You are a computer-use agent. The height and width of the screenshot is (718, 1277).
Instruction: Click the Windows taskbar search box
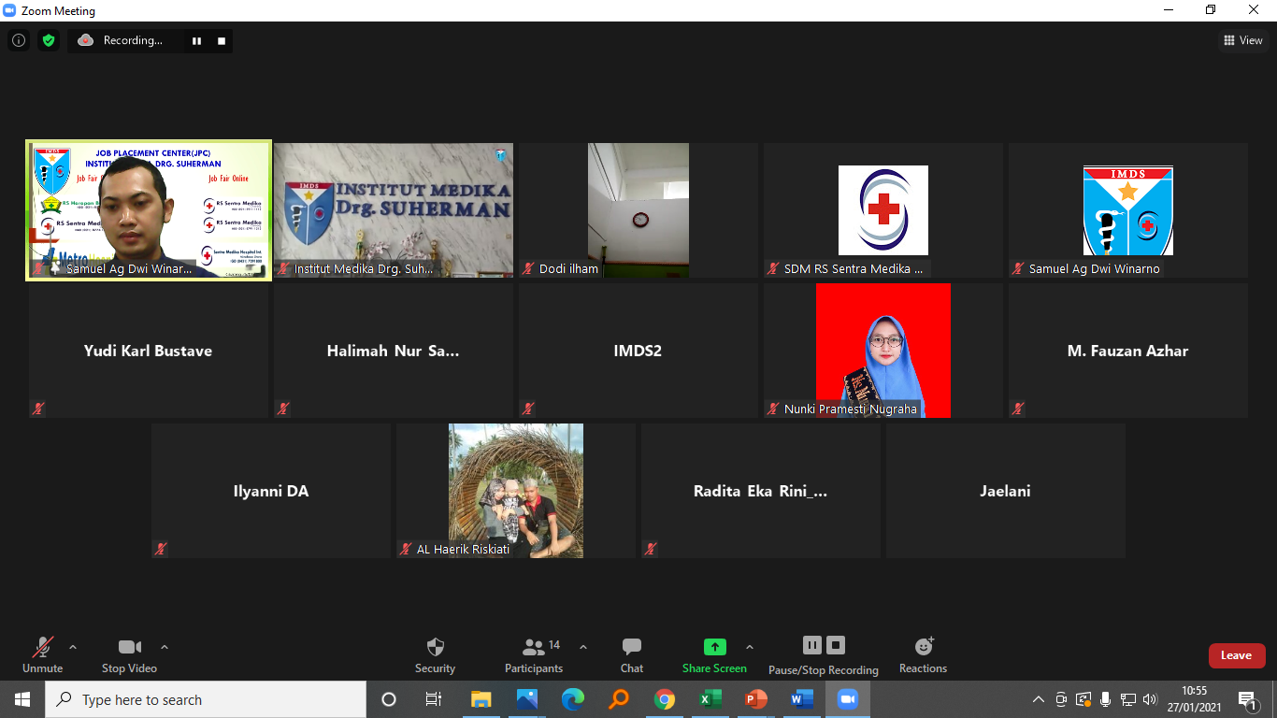[x=206, y=699]
